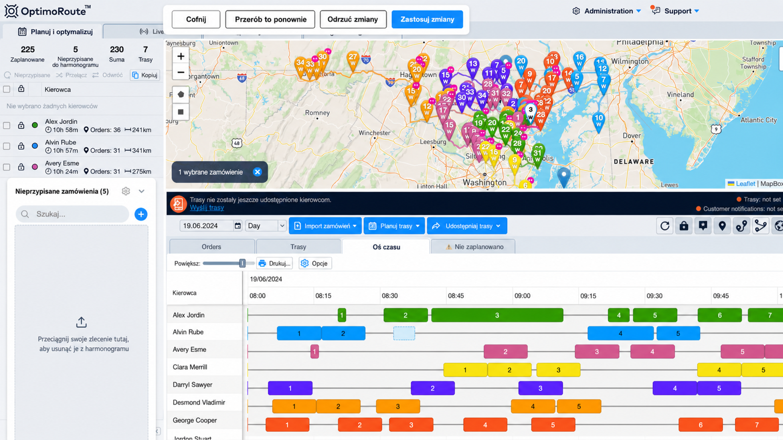This screenshot has height=440, width=783.
Task: Select Clara Merrill's timeline stop 1
Action: pos(465,370)
